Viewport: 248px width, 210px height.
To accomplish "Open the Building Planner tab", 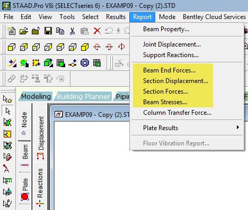I will click(83, 96).
